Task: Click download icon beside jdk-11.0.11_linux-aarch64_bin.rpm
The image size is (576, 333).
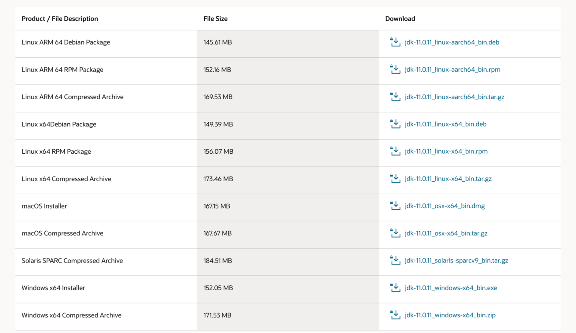Action: [395, 69]
